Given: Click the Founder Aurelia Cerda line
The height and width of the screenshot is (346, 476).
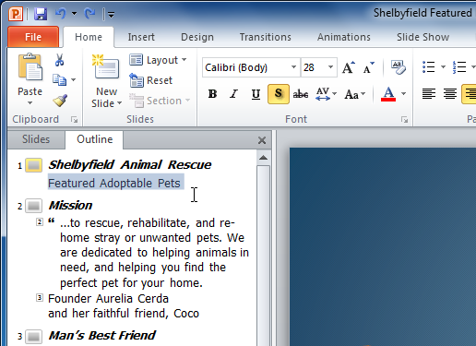Looking at the screenshot, I should tap(108, 299).
